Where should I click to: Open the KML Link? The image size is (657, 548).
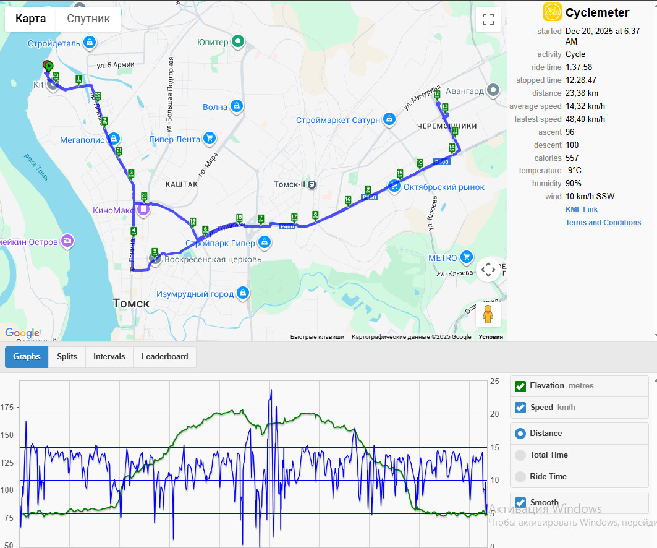[x=582, y=210]
